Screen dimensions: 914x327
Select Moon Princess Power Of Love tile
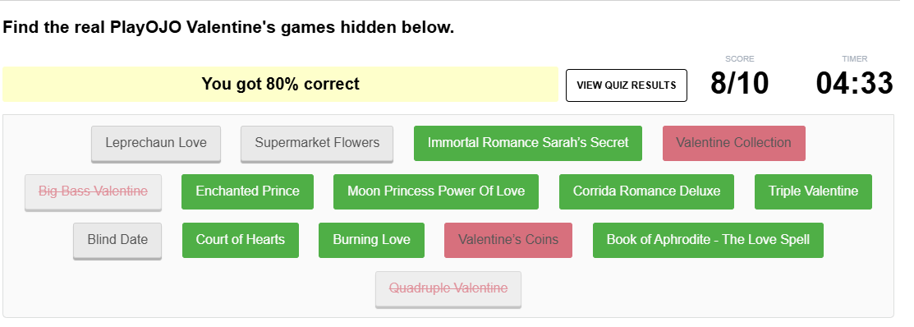point(436,191)
